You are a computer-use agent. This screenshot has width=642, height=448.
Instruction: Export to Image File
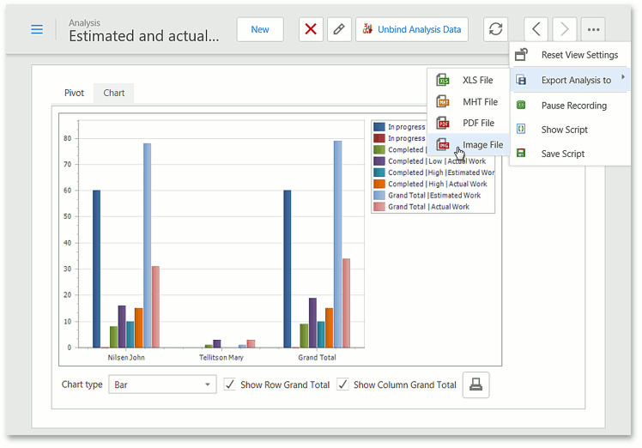pos(468,144)
